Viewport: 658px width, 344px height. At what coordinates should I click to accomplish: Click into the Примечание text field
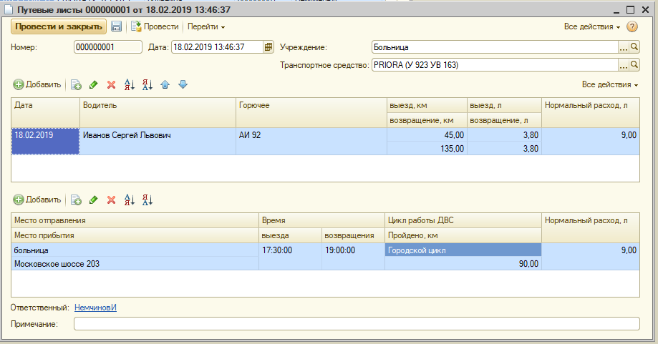(357, 324)
